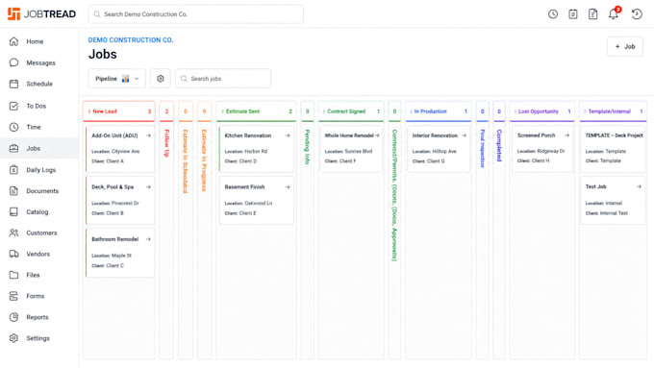The height and width of the screenshot is (368, 654).
Task: Open arrow on Basement Finish card
Action: (288, 187)
